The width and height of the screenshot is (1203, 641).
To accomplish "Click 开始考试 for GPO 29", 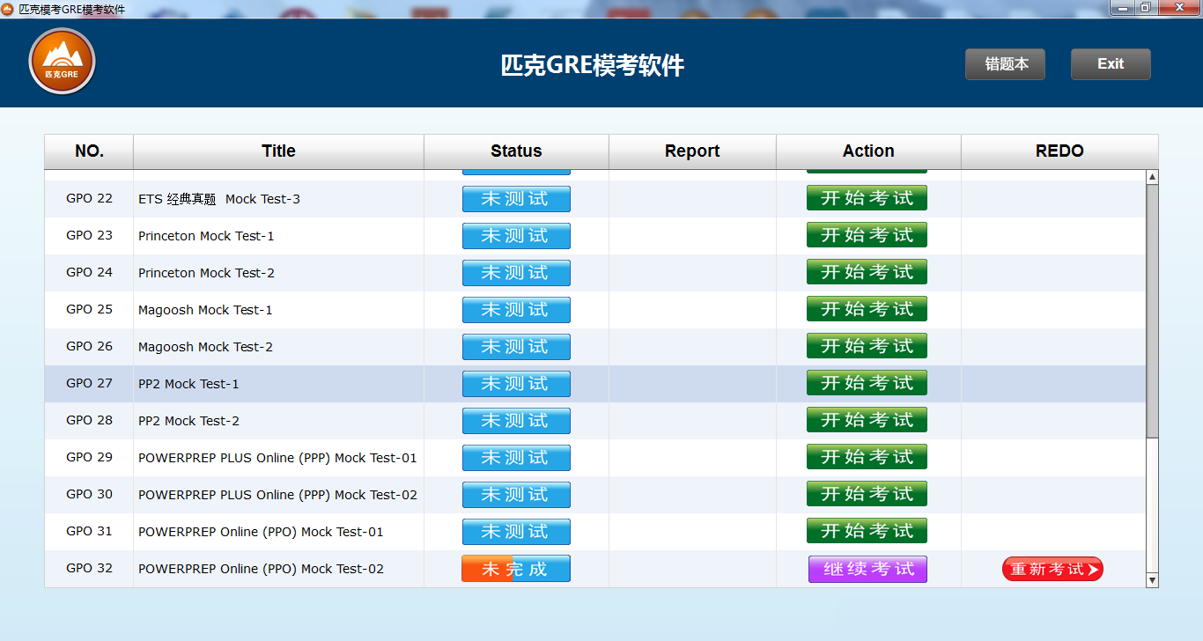I will pos(867,457).
